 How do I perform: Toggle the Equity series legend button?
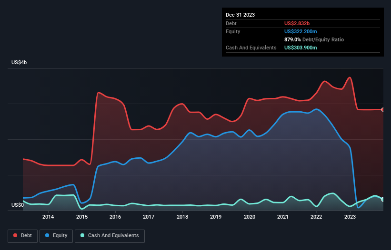(x=56, y=236)
